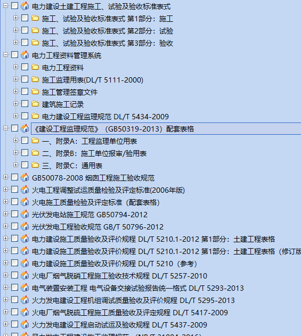Screen dimensions: 301x336
Task: Enable the checkbox for 火电施工质量检验及评定标准（配套表格）
Action: [14, 202]
